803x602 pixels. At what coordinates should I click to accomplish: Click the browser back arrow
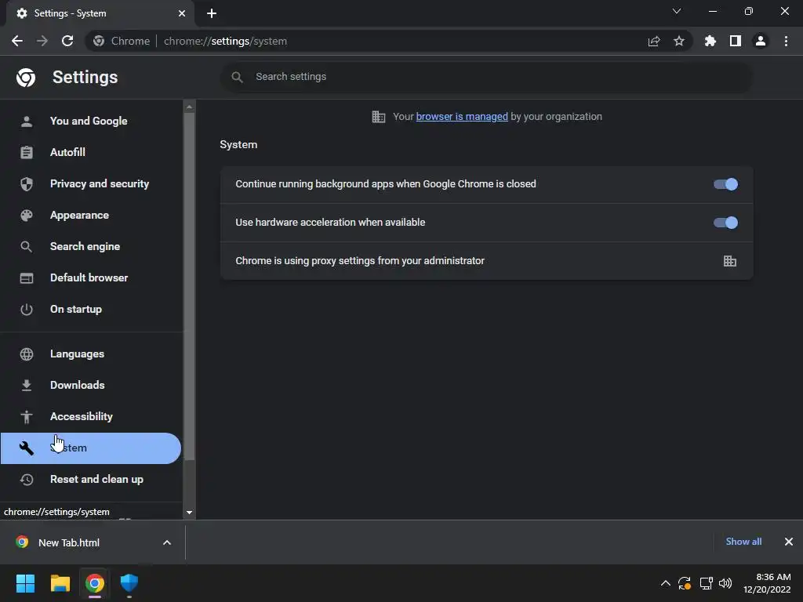click(17, 41)
